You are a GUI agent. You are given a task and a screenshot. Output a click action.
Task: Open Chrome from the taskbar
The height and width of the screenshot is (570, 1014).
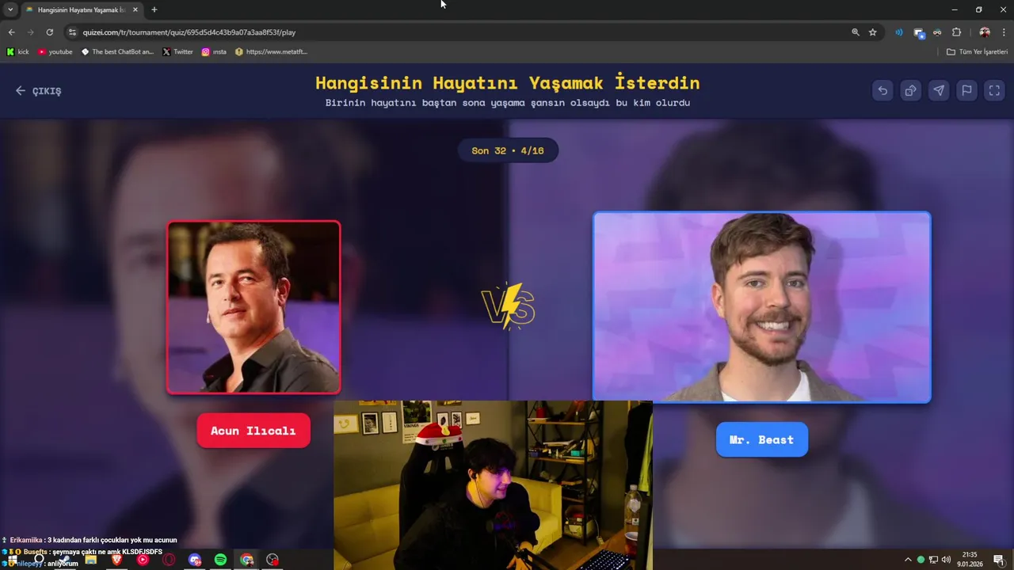pyautogui.click(x=246, y=560)
